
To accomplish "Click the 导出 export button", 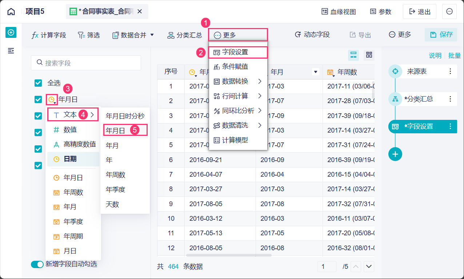I will (x=360, y=35).
